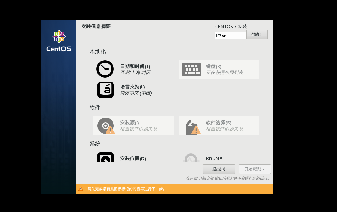Click the keyboard layout icon in 键盘 section

[x=191, y=70]
